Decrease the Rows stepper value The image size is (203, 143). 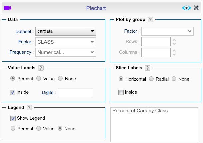pyautogui.click(x=174, y=44)
